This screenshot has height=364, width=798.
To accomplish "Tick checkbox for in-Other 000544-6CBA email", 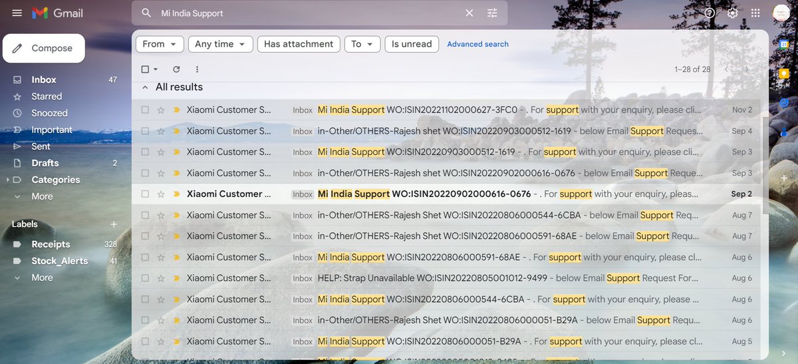I will coord(145,215).
